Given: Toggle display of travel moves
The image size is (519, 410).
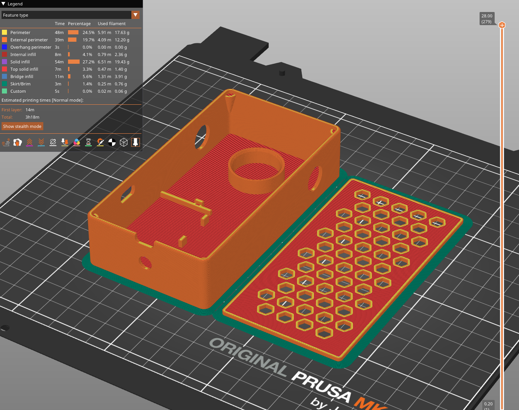Looking at the screenshot, I should tap(7, 143).
